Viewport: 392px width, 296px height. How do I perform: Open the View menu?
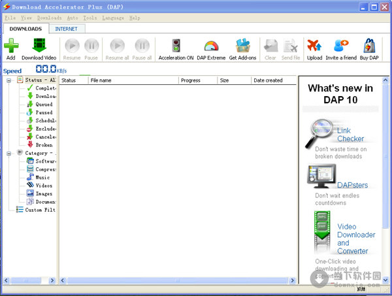click(26, 18)
